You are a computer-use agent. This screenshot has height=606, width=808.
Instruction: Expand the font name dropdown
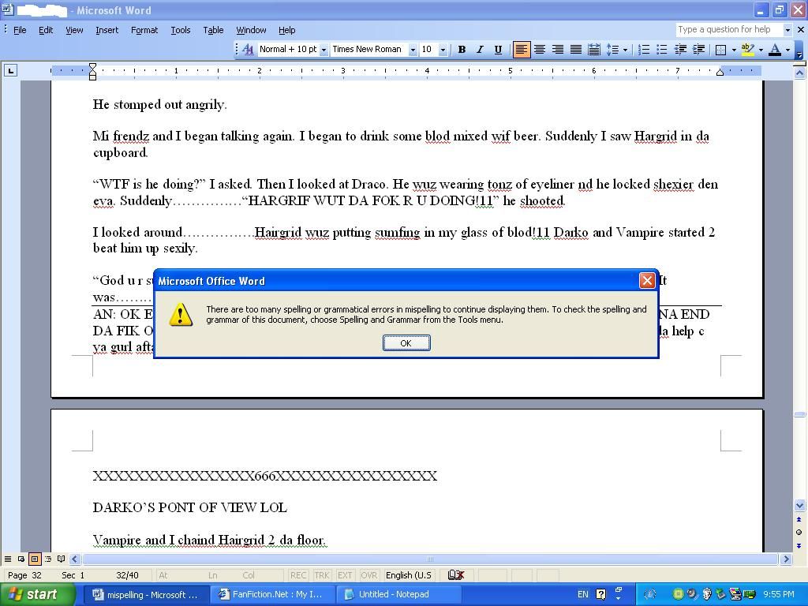(x=412, y=50)
